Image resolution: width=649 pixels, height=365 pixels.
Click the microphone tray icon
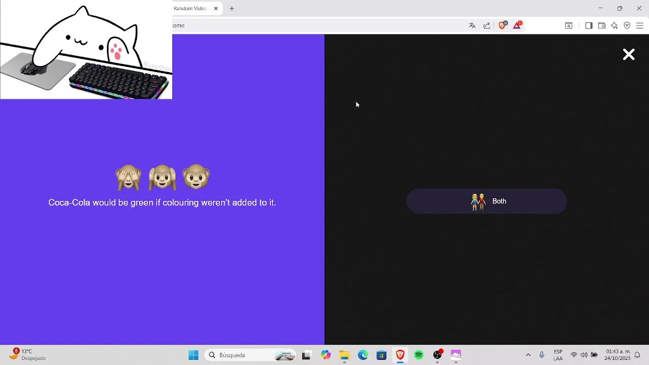point(542,355)
